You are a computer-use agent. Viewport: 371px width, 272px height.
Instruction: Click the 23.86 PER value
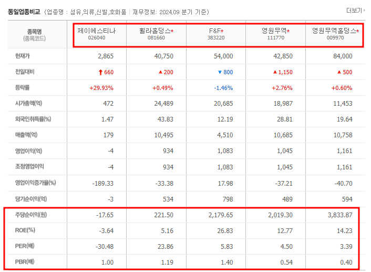(166, 247)
